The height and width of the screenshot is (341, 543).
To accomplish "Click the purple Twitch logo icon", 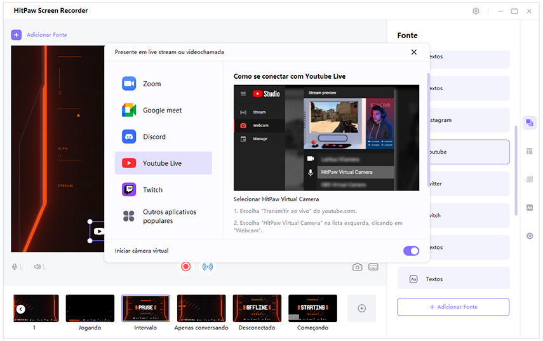I will [129, 190].
